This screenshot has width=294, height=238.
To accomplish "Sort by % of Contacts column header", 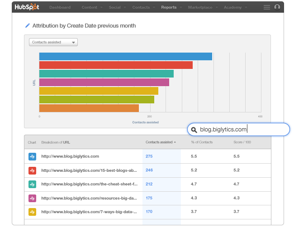I will click(x=202, y=142).
